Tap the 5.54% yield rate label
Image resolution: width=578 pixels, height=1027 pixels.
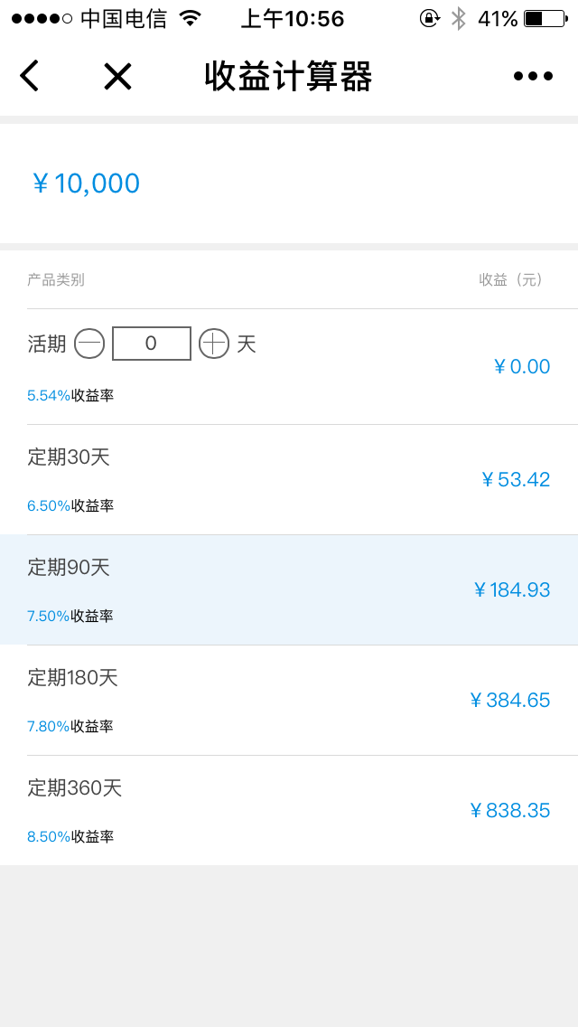[49, 395]
